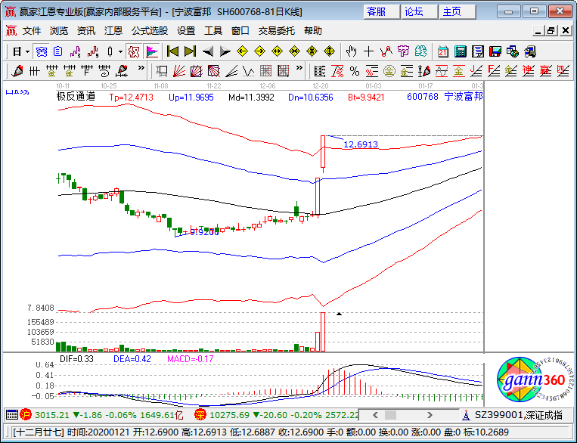Expand the second toolbar overflow chevron
This screenshot has height=443, width=577.
[299, 68]
